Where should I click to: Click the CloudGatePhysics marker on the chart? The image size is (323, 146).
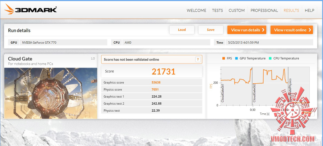tap(290, 90)
